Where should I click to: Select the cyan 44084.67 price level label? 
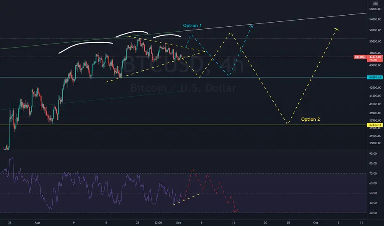click(375, 77)
